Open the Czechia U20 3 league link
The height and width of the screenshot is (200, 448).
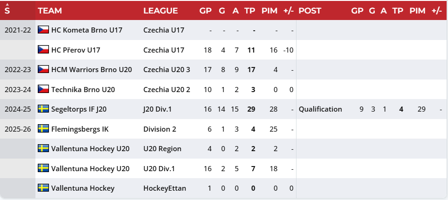(x=166, y=69)
